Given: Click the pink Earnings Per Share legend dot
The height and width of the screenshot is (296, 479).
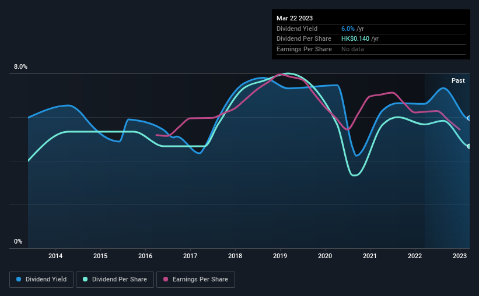Looking at the screenshot, I should 166,279.
